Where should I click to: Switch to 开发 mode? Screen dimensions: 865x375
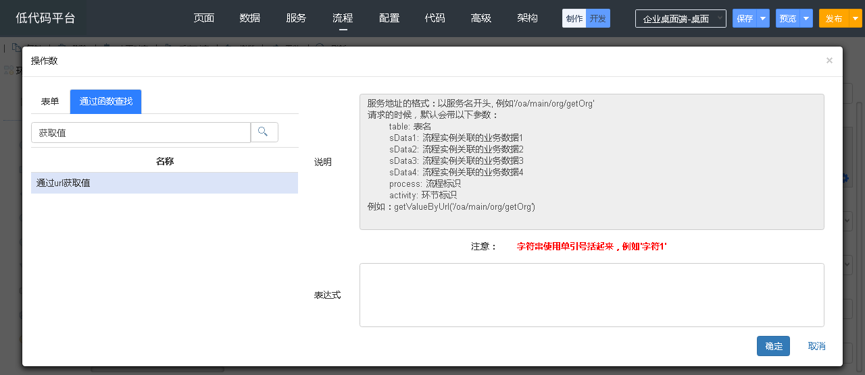tap(597, 18)
